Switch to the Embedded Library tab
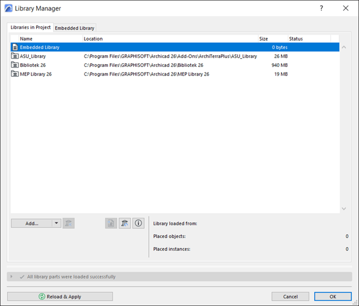The image size is (359, 306). [75, 28]
